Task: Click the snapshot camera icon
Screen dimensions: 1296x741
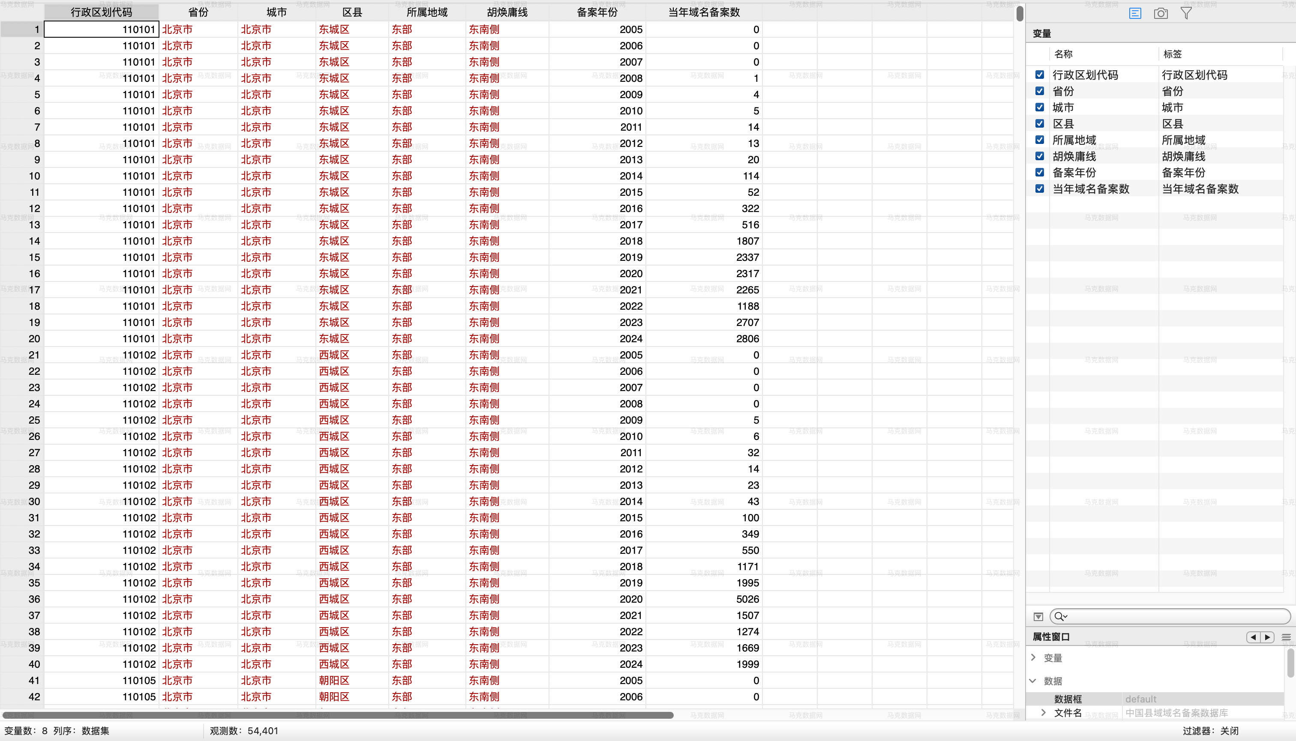Action: (1161, 13)
